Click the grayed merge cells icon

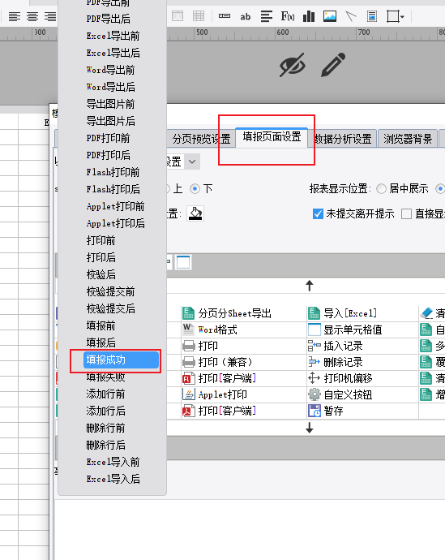[178, 16]
